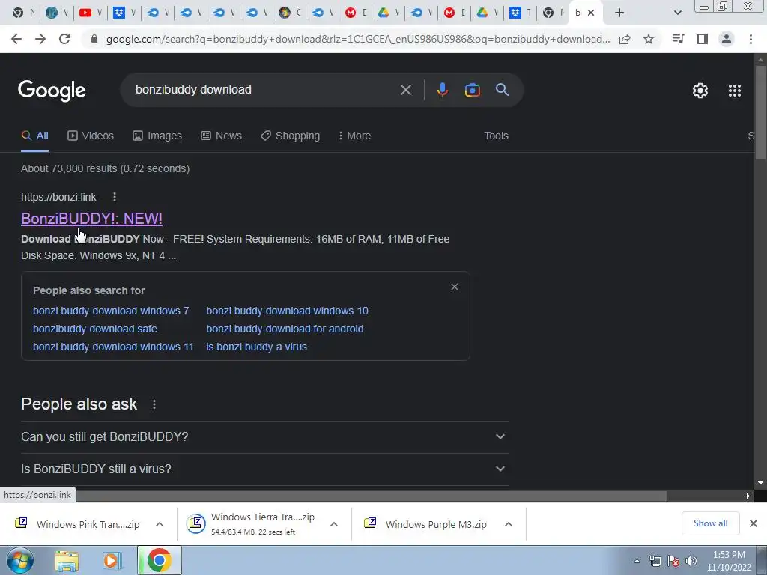Viewport: 767px width, 575px height.
Task: Search bonzi buddy download windows 7
Action: click(x=111, y=311)
